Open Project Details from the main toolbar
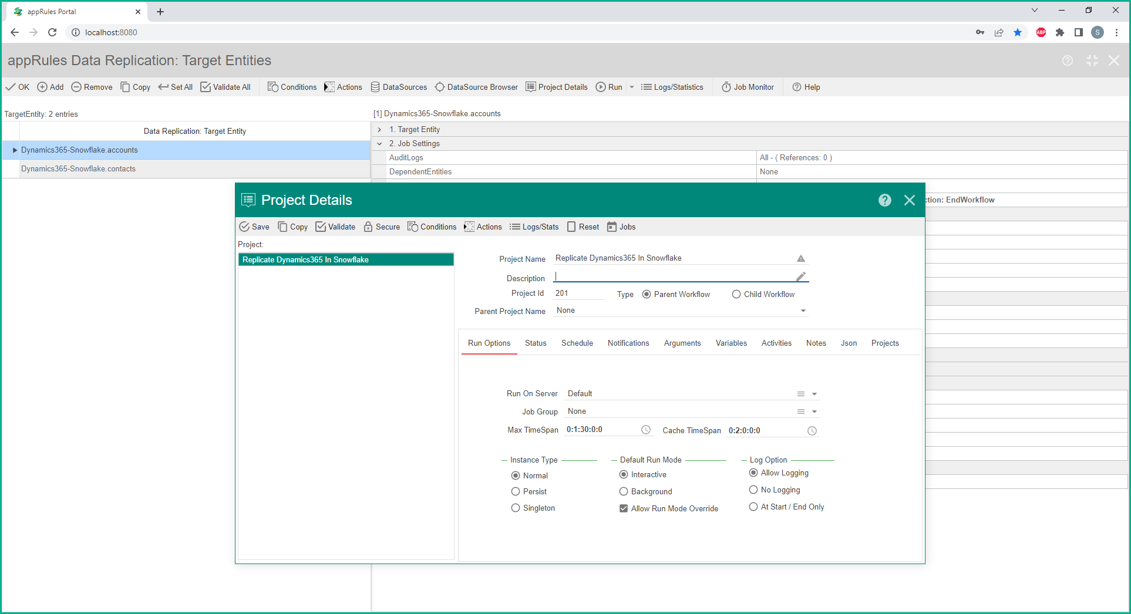 click(x=557, y=87)
